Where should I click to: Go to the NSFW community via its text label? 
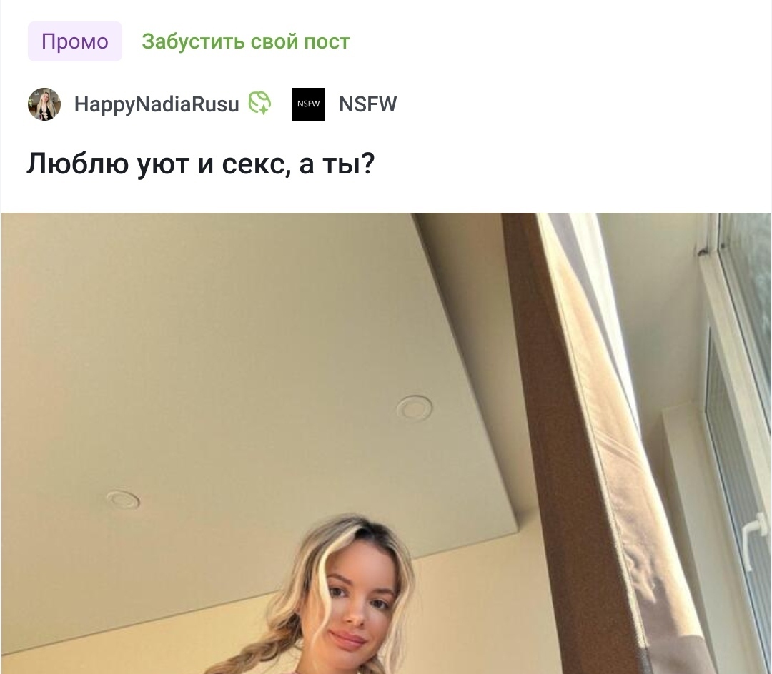[x=368, y=104]
